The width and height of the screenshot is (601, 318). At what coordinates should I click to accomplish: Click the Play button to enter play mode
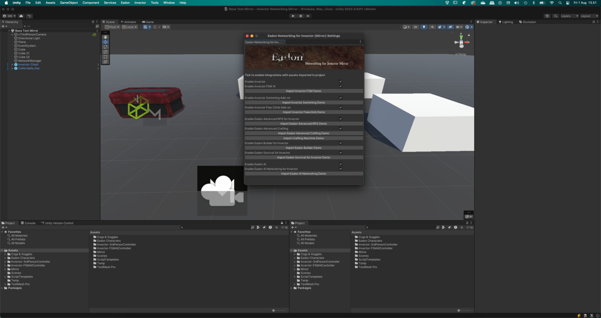pos(293,16)
